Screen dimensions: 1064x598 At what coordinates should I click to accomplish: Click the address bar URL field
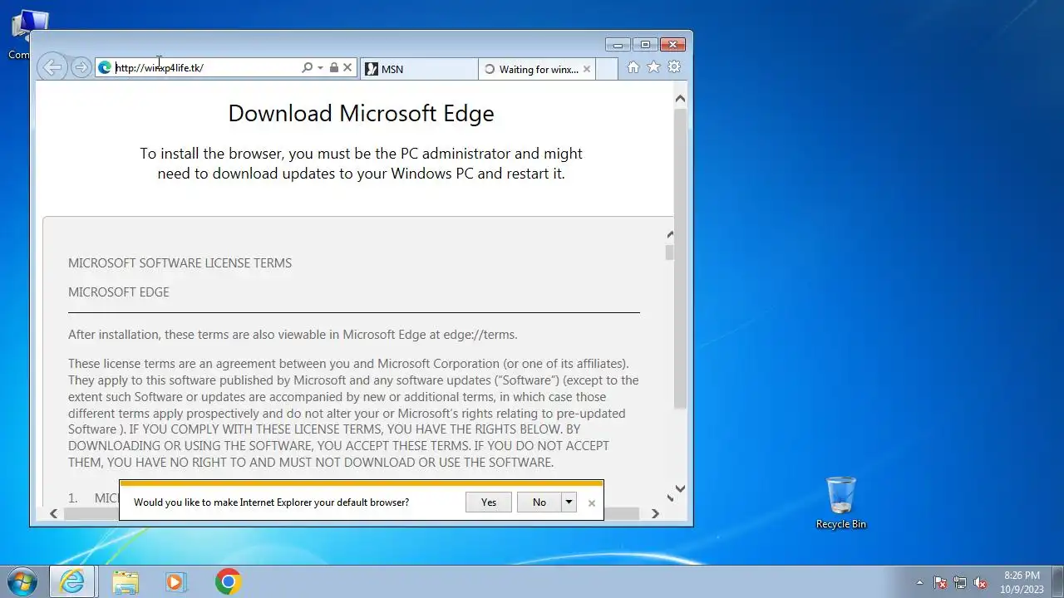206,68
